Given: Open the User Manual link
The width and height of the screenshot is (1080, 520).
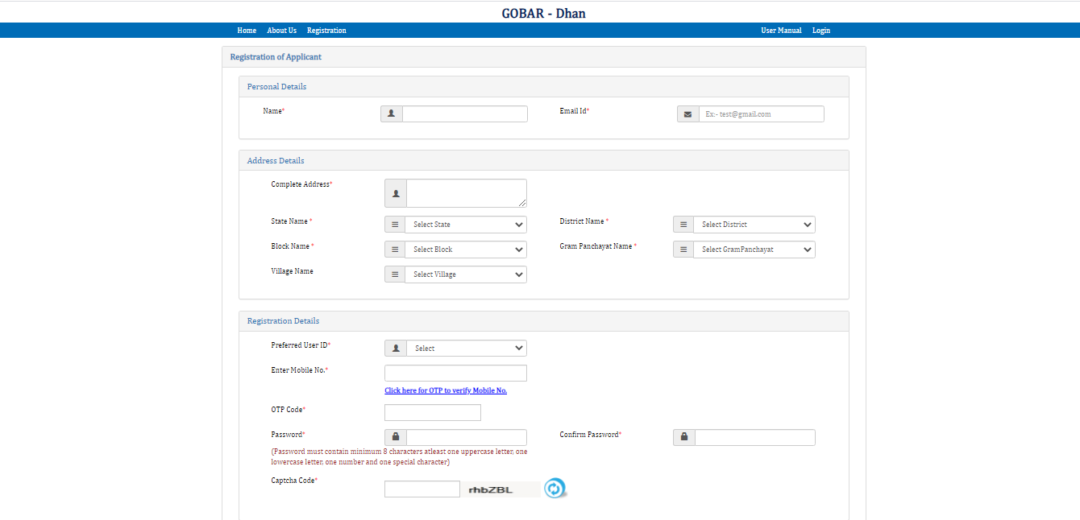Looking at the screenshot, I should (x=781, y=31).
